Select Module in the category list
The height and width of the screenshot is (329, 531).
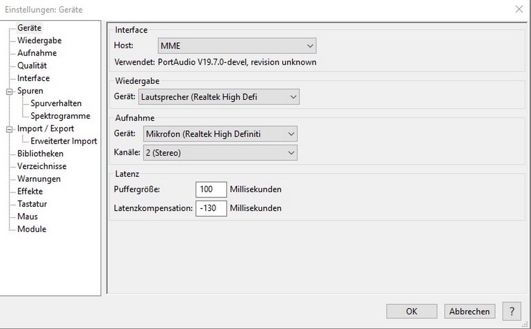point(32,229)
